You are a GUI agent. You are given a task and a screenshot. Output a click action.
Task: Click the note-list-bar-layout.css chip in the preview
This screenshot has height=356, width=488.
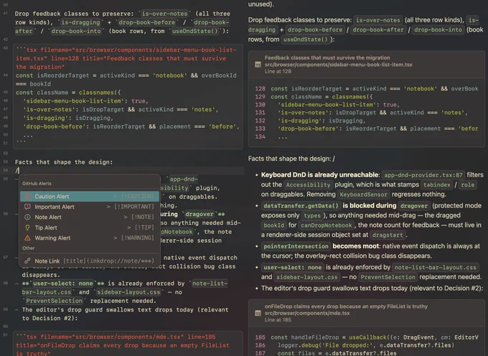pyautogui.click(x=436, y=267)
